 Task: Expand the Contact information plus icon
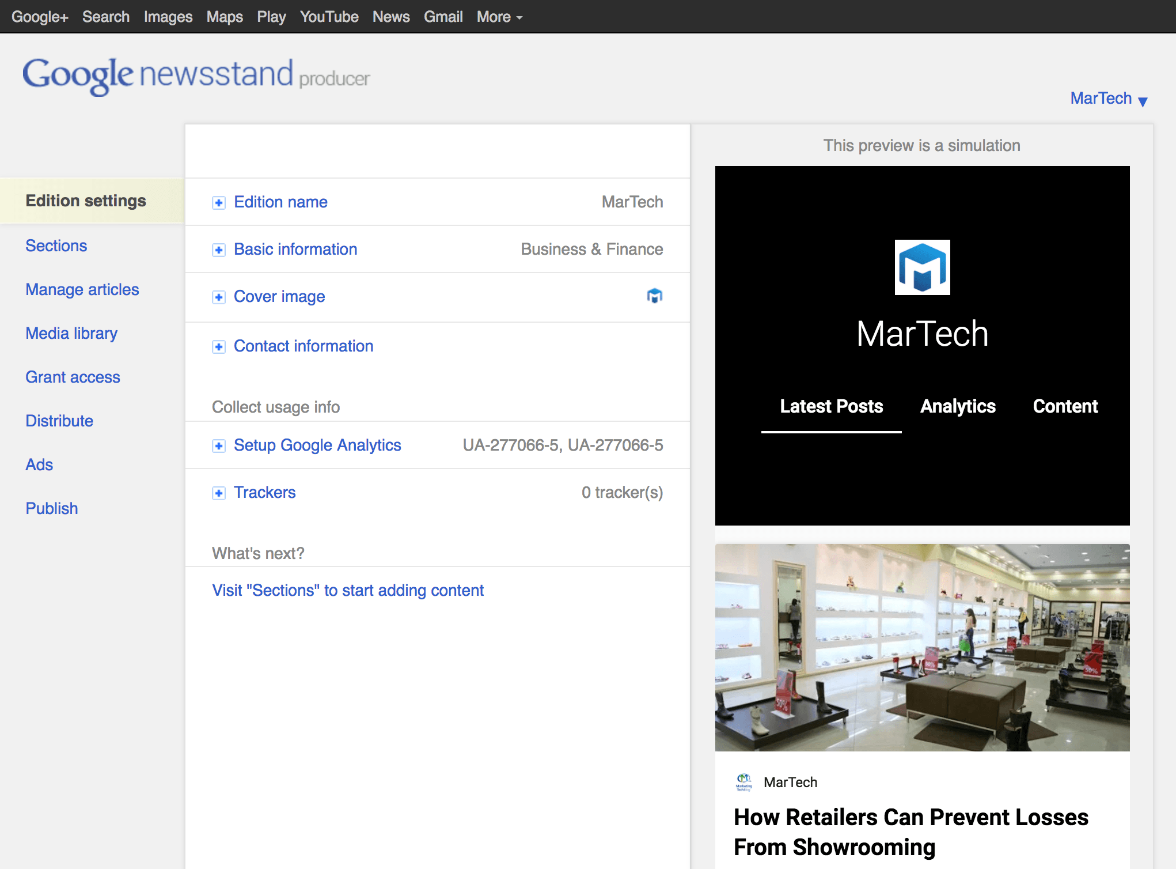point(219,347)
